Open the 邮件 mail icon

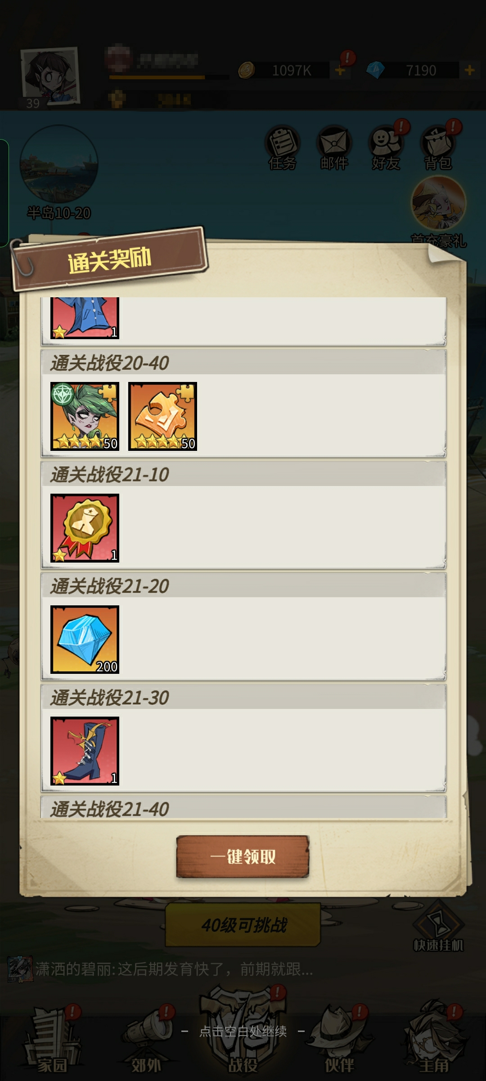[334, 148]
